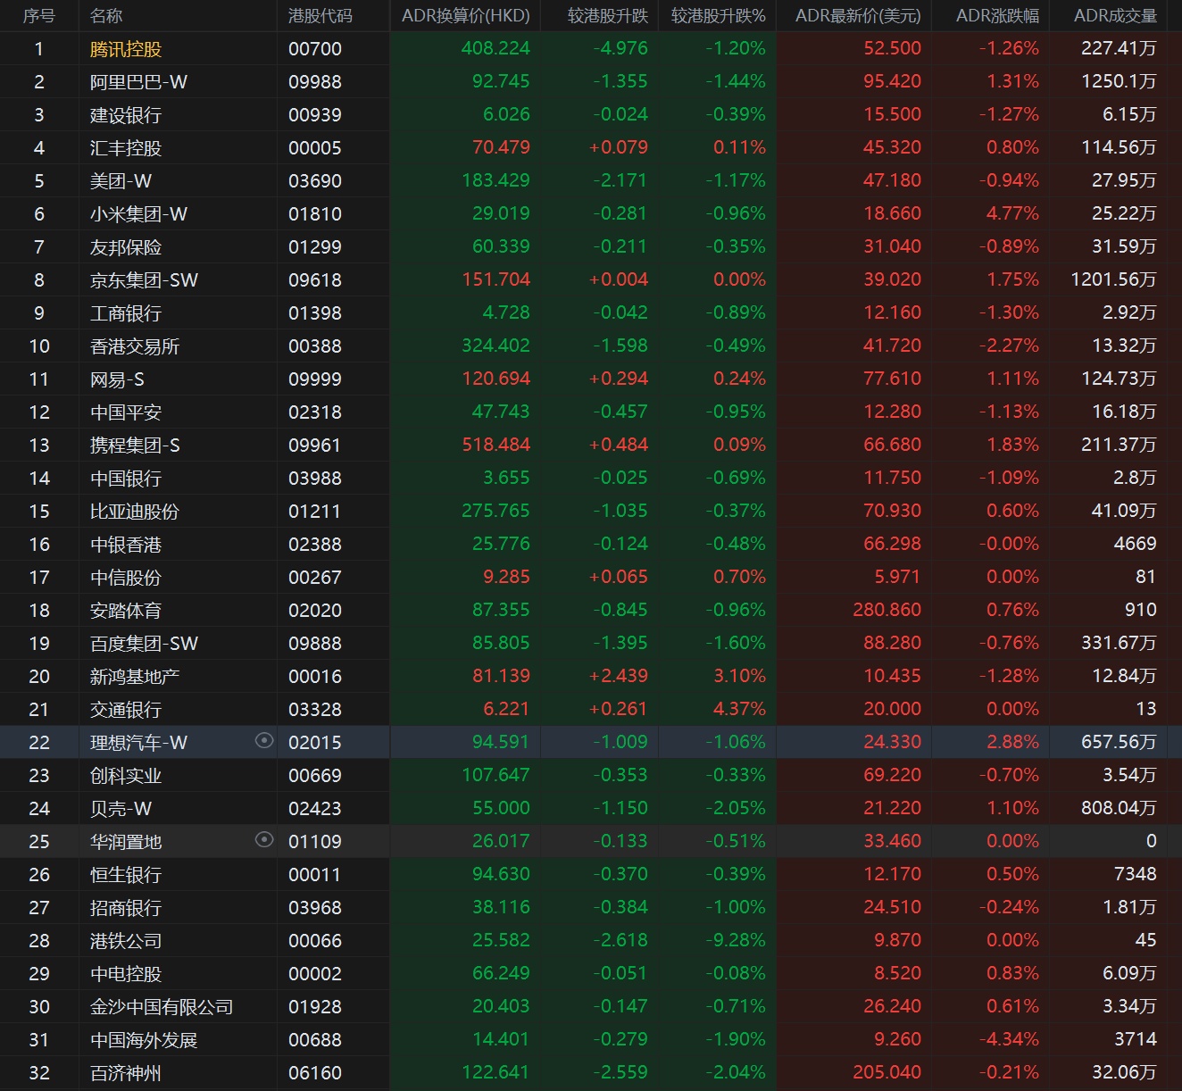
Task: Click the eye icon beside 华润置地
Action: click(x=264, y=839)
